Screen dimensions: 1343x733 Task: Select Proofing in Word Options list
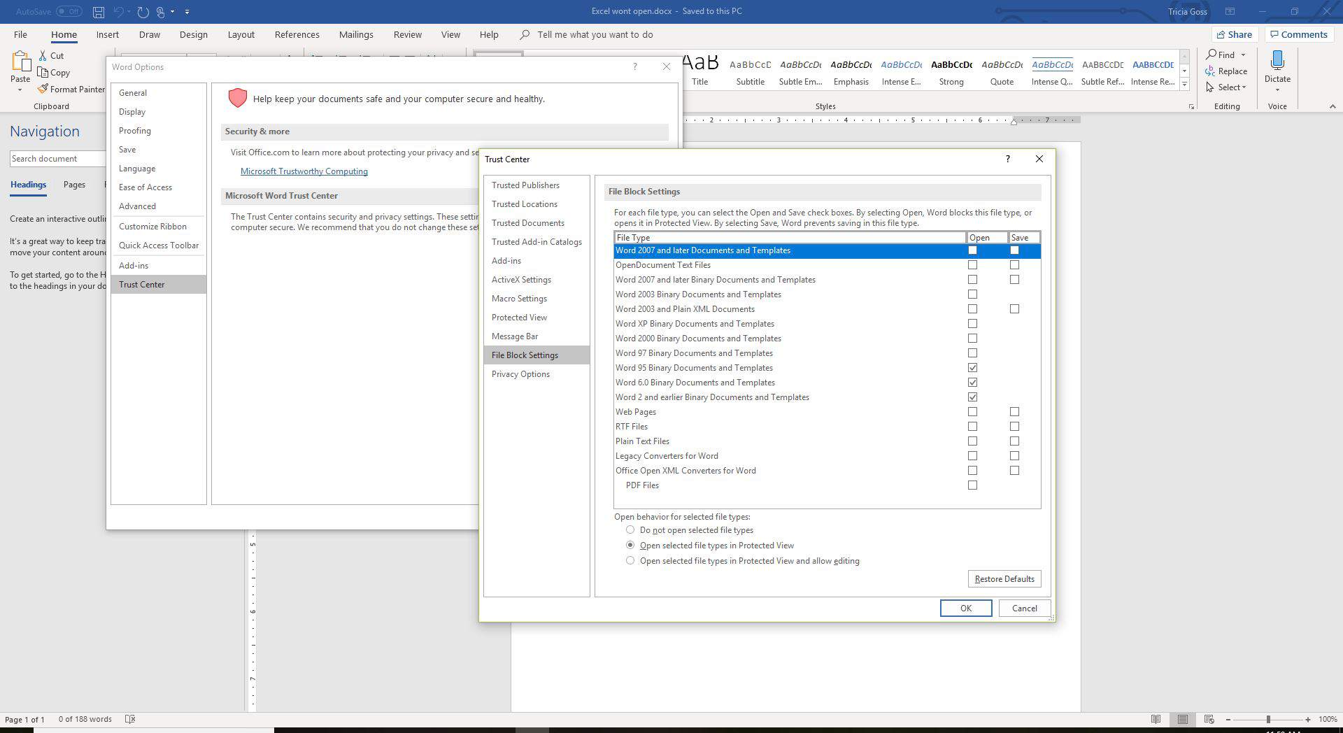[158, 131]
